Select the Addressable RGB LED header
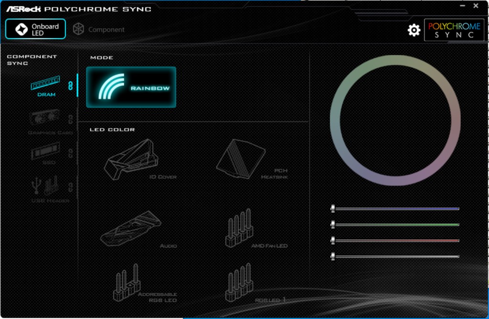The height and width of the screenshot is (319, 489). pyautogui.click(x=145, y=283)
